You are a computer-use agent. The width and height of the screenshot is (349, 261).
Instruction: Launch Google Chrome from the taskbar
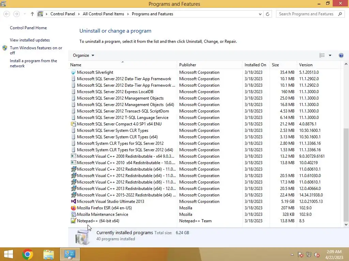point(28,254)
